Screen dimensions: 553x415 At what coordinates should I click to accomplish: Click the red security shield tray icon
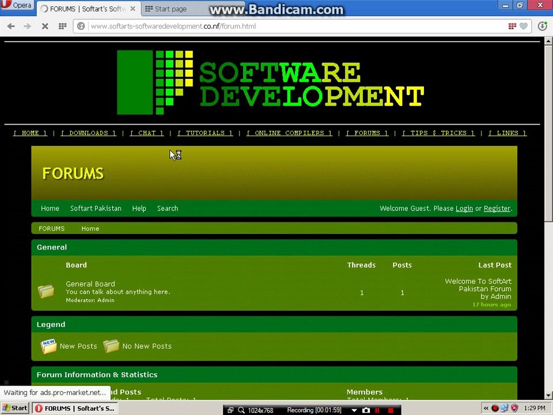click(514, 408)
